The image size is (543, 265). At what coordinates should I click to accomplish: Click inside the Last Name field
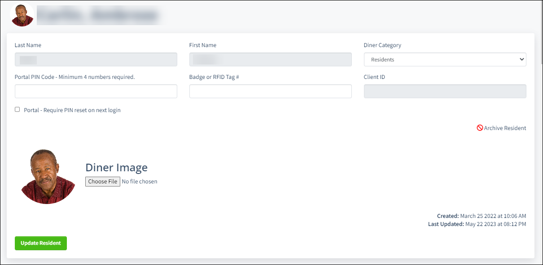click(x=96, y=59)
